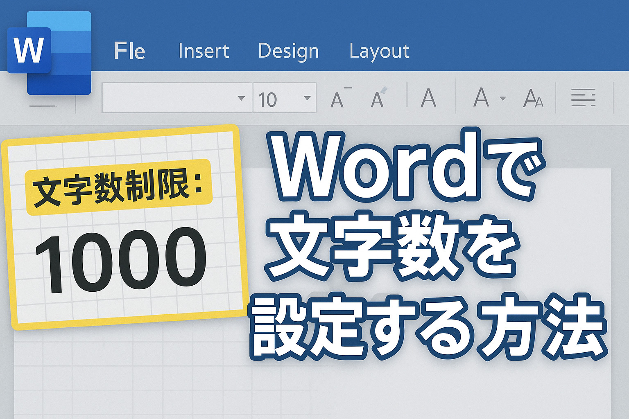The image size is (629, 419).
Task: Click the Microsoft Word logo icon
Action: point(49,52)
